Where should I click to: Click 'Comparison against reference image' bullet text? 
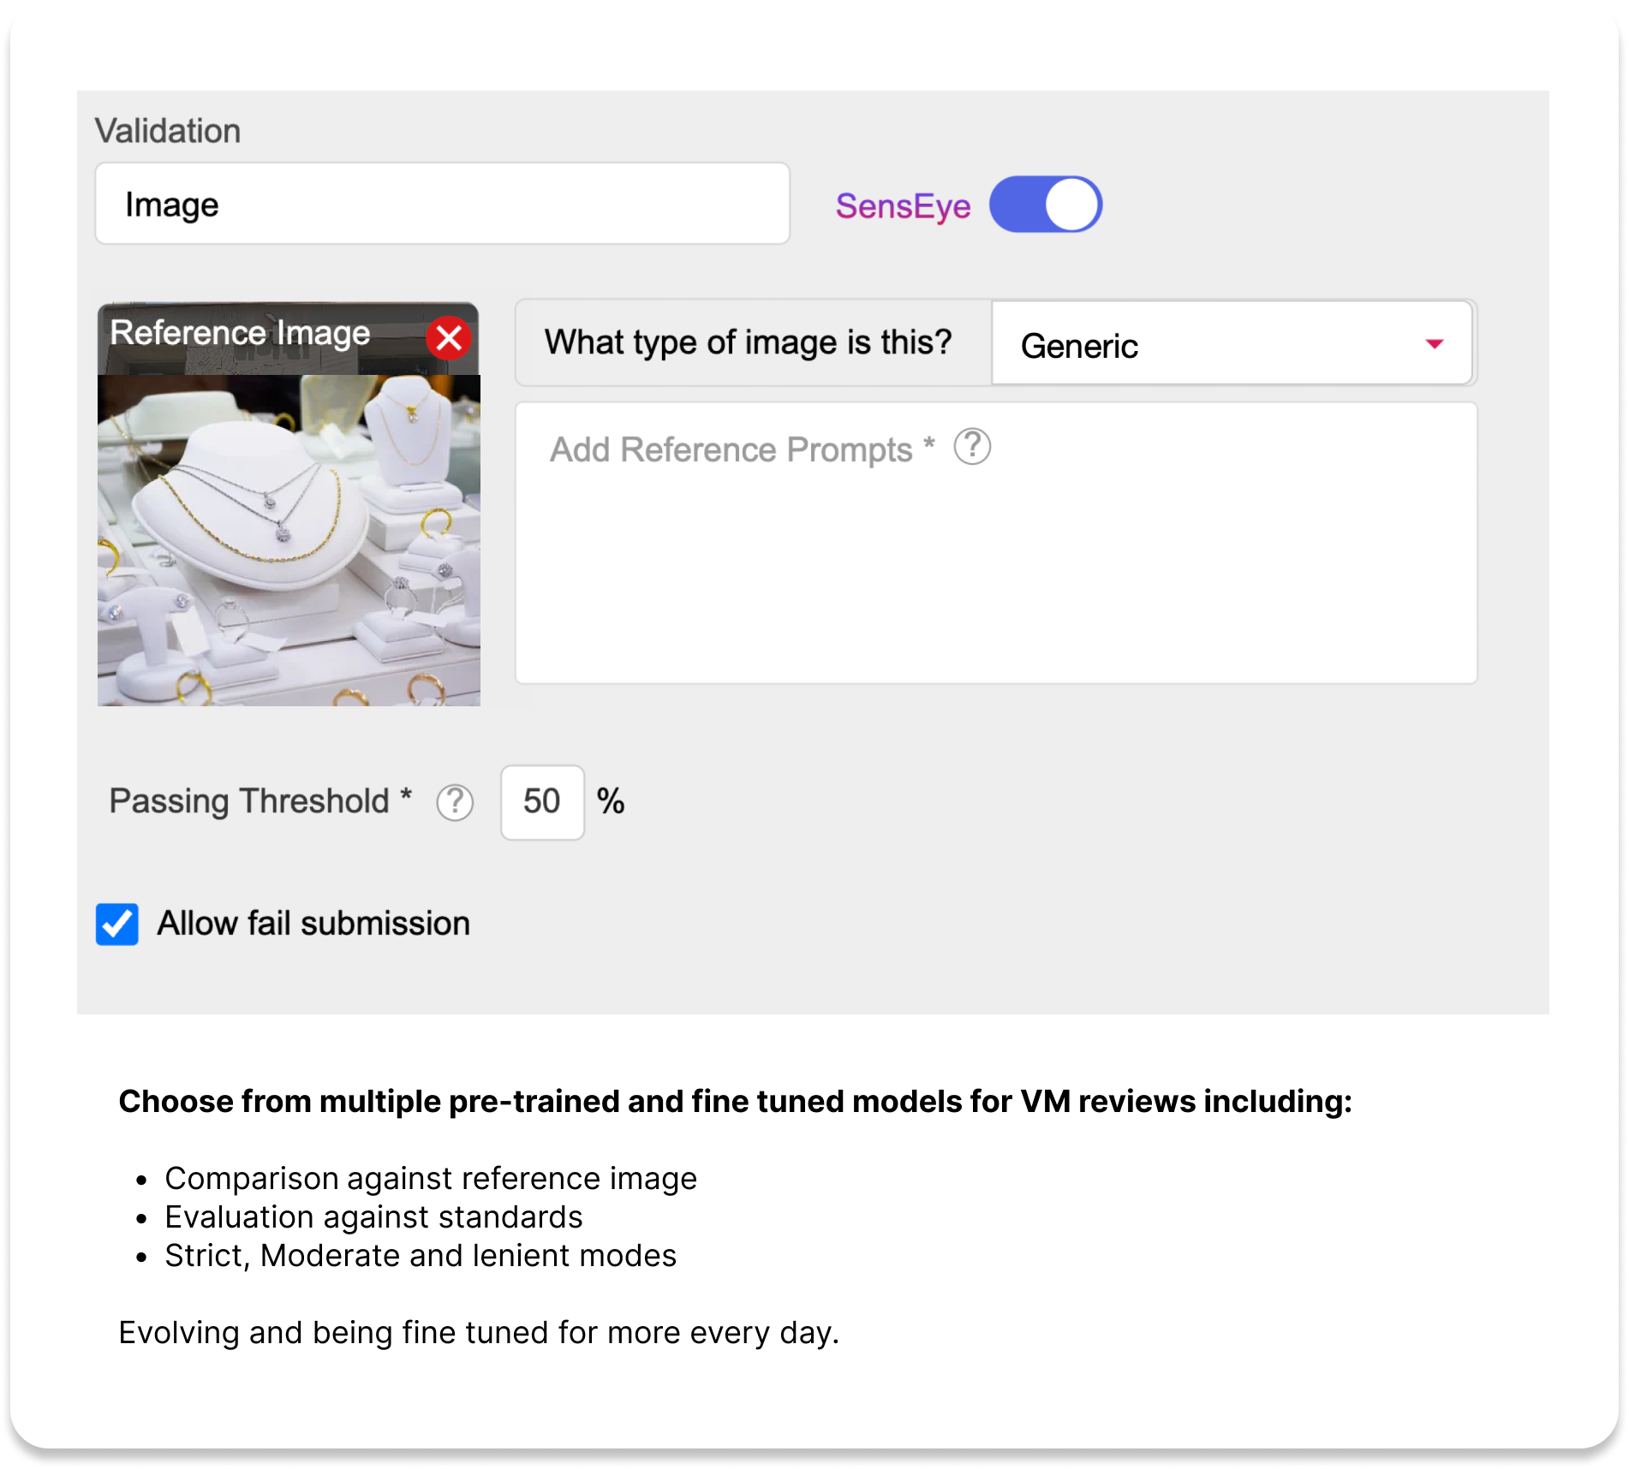(x=431, y=1179)
